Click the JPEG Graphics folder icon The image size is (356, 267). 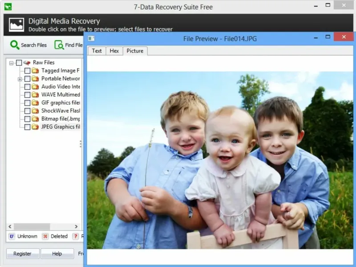click(x=35, y=127)
